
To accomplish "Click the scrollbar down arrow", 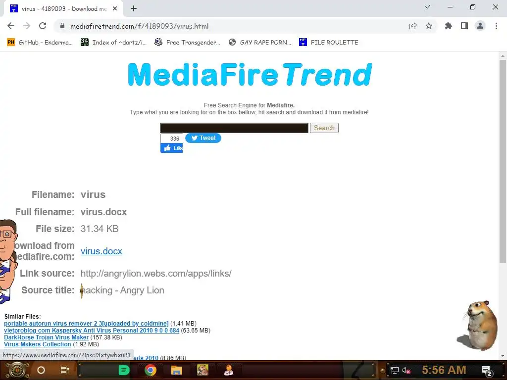I will [503, 356].
